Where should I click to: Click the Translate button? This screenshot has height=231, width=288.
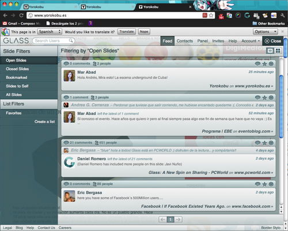point(127,32)
